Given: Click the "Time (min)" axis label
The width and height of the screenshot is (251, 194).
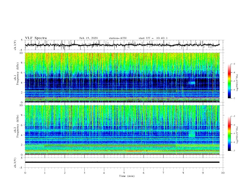Looking at the screenshot, I should [127, 176].
